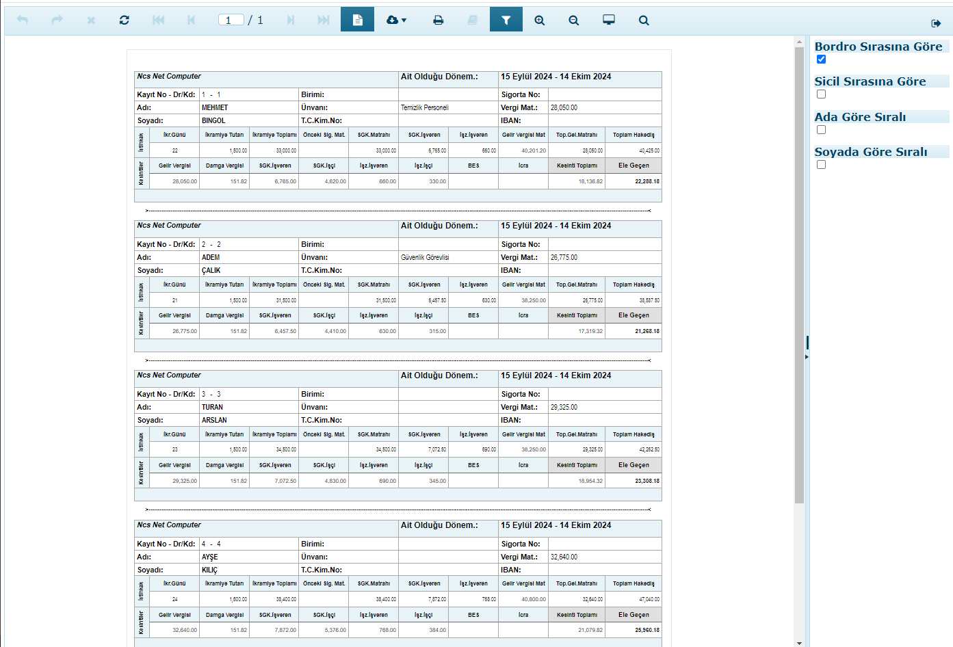The width and height of the screenshot is (953, 647).
Task: Click Kesinti Toplamı value 18,954.32
Action: click(590, 481)
